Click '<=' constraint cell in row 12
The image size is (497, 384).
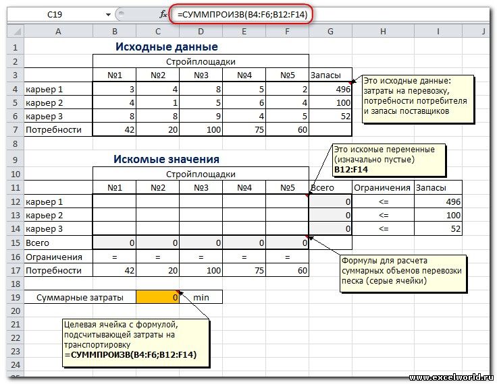tap(383, 201)
